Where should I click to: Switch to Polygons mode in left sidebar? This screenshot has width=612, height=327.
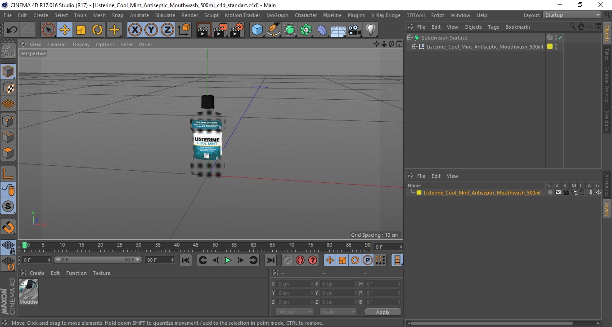click(x=8, y=153)
